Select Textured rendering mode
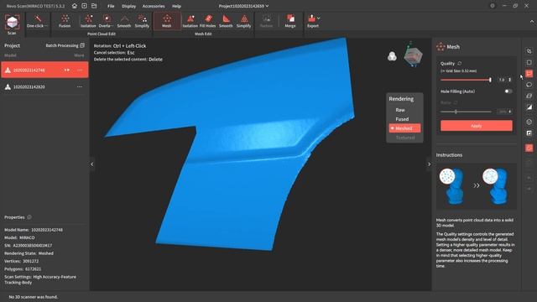This screenshot has width=537, height=302. 404,138
